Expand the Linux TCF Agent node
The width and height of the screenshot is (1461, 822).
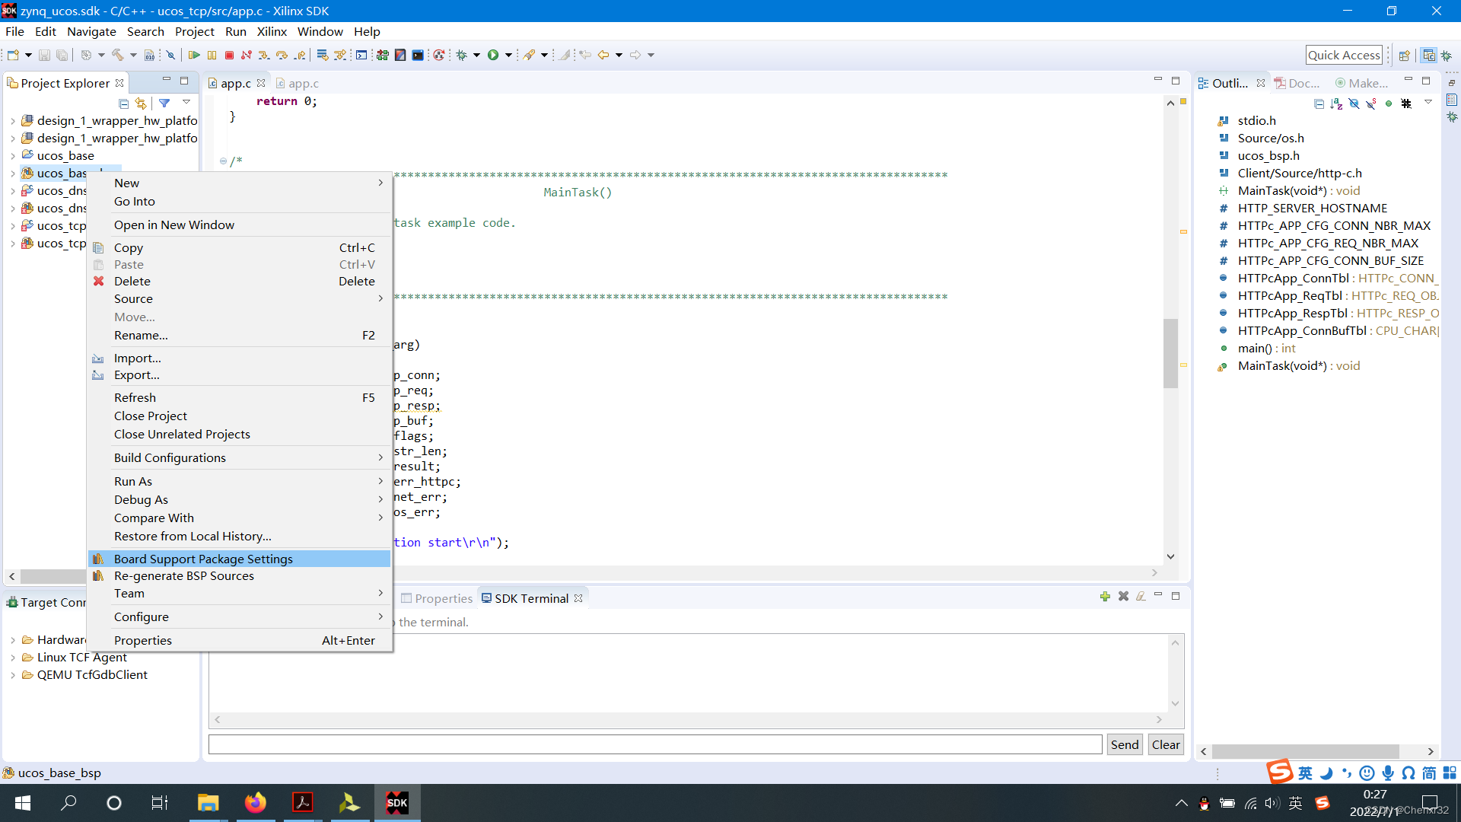13,658
